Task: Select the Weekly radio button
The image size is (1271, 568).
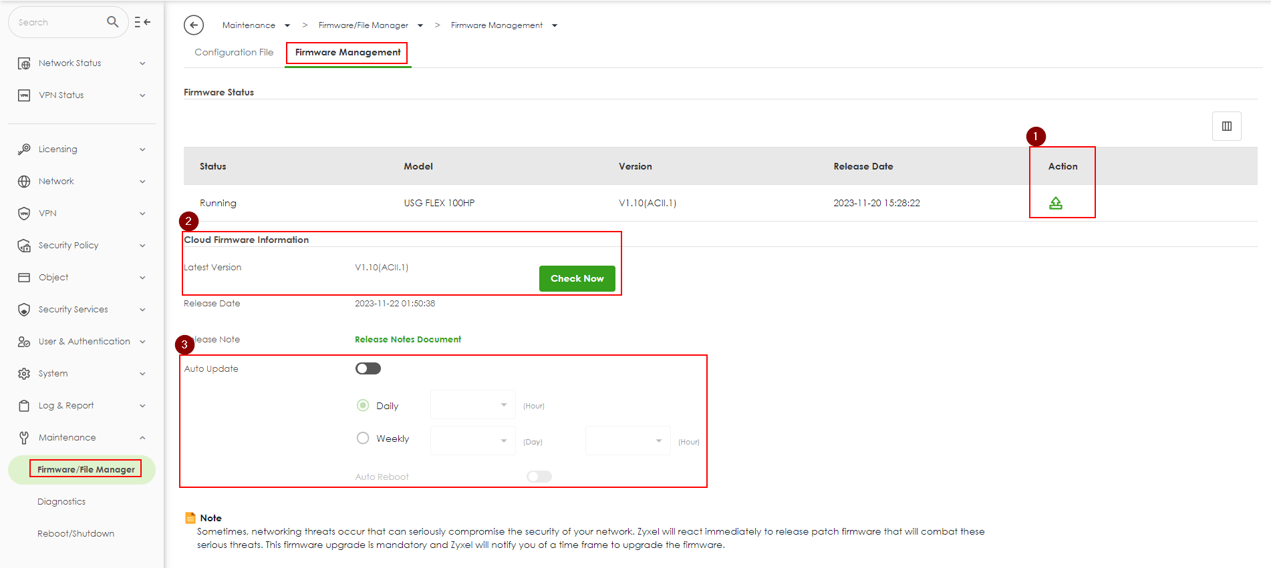Action: 363,438
